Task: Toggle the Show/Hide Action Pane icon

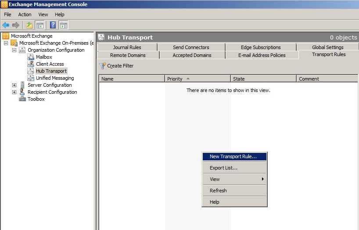Action: pyautogui.click(x=64, y=25)
